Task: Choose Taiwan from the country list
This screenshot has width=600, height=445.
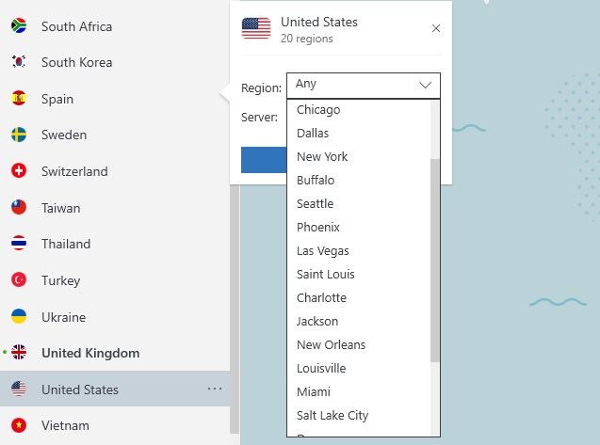Action: [x=61, y=208]
